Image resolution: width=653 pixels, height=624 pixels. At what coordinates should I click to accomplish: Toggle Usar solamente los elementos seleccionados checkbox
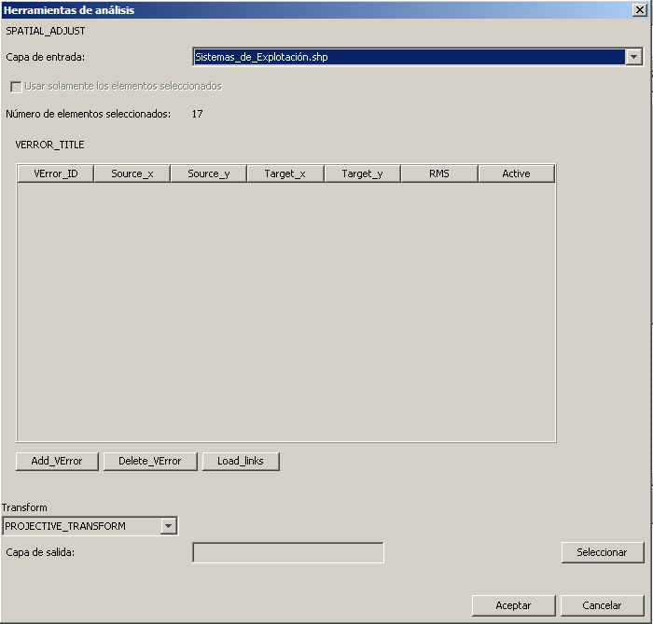pyautogui.click(x=16, y=87)
